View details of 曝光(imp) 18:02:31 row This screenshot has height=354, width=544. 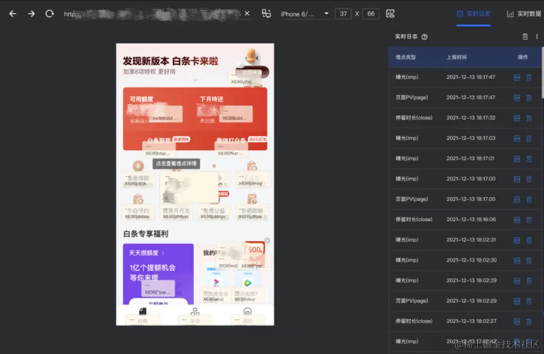(x=517, y=240)
